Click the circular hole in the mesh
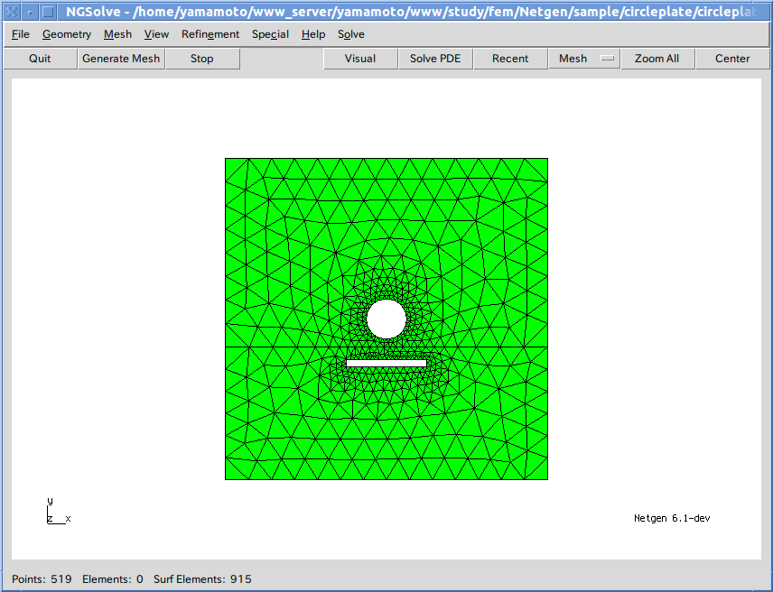This screenshot has width=773, height=592. tap(386, 319)
